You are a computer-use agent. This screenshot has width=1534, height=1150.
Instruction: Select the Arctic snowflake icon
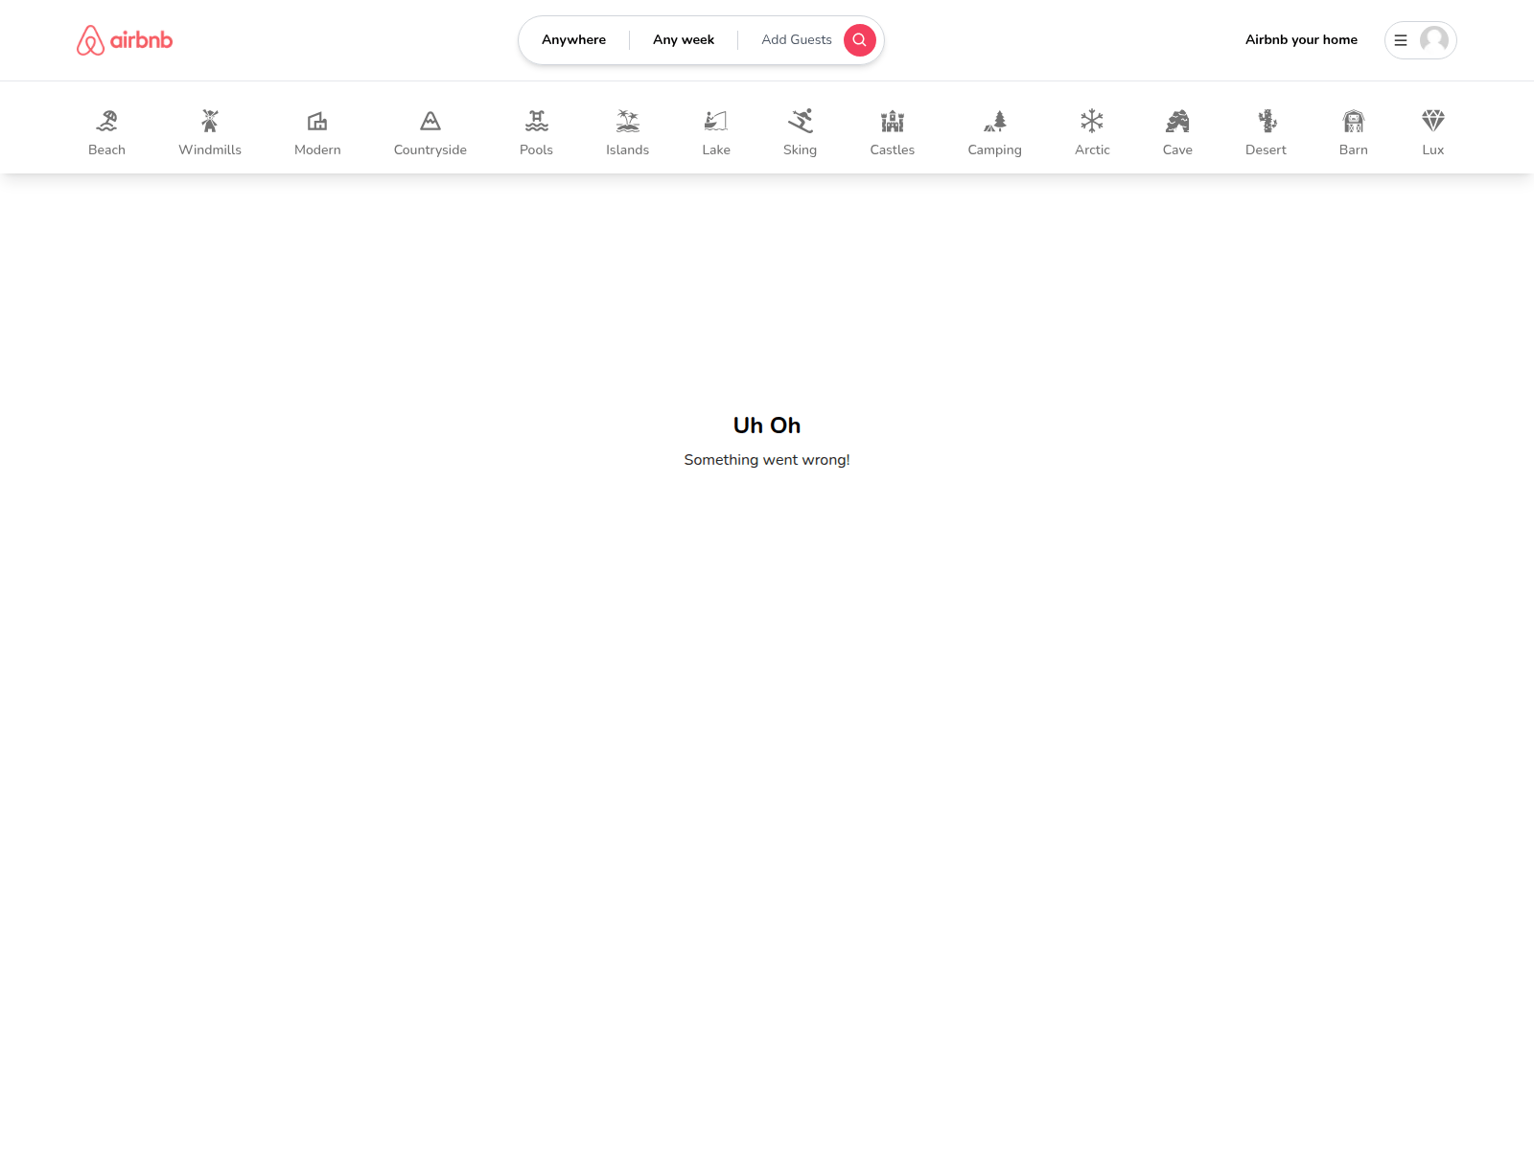(x=1092, y=123)
